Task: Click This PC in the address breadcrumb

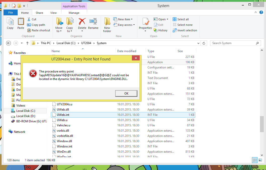Action: [x=46, y=43]
